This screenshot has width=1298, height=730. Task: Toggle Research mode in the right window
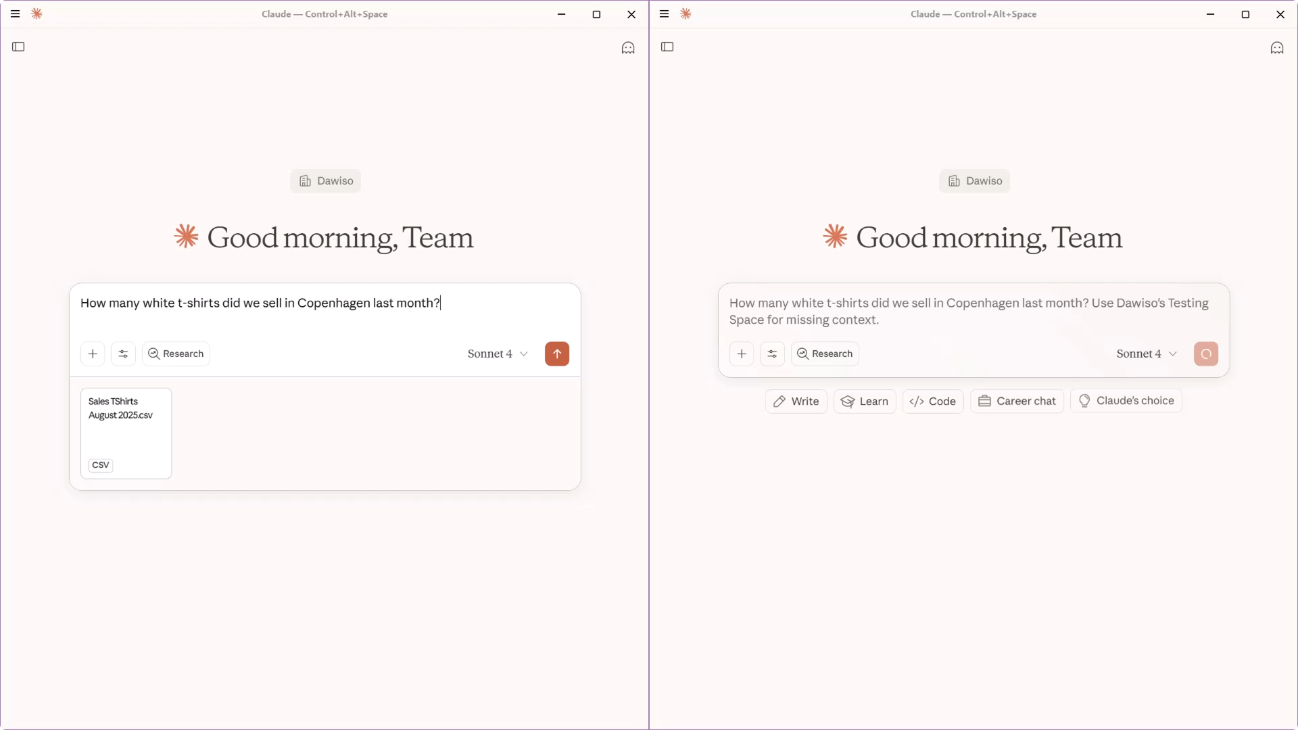pos(824,354)
